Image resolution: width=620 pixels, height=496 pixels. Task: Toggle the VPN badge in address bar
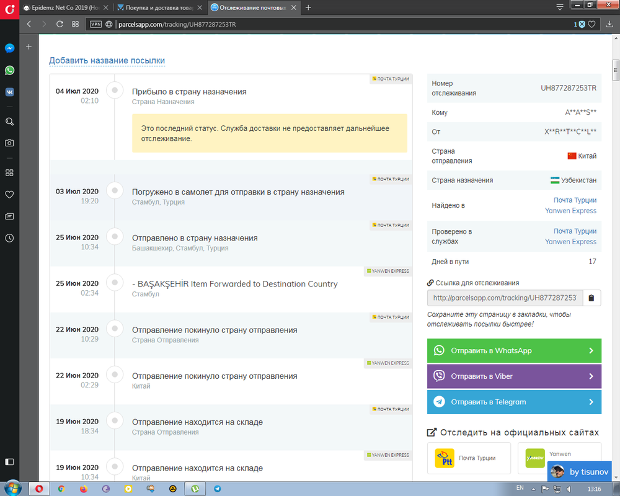point(95,25)
